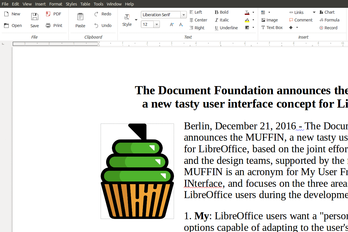The width and height of the screenshot is (348, 232).
Task: Insert a Text Box
Action: point(272,28)
